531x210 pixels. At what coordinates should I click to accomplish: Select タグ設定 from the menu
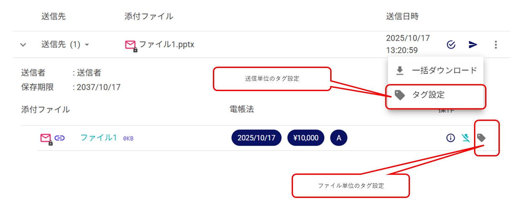pos(436,95)
